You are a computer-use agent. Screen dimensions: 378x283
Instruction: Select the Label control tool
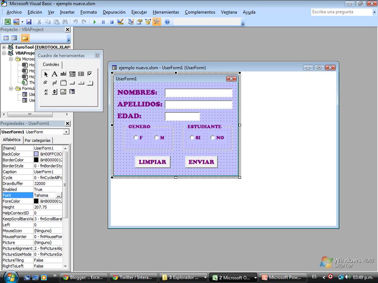click(54, 74)
